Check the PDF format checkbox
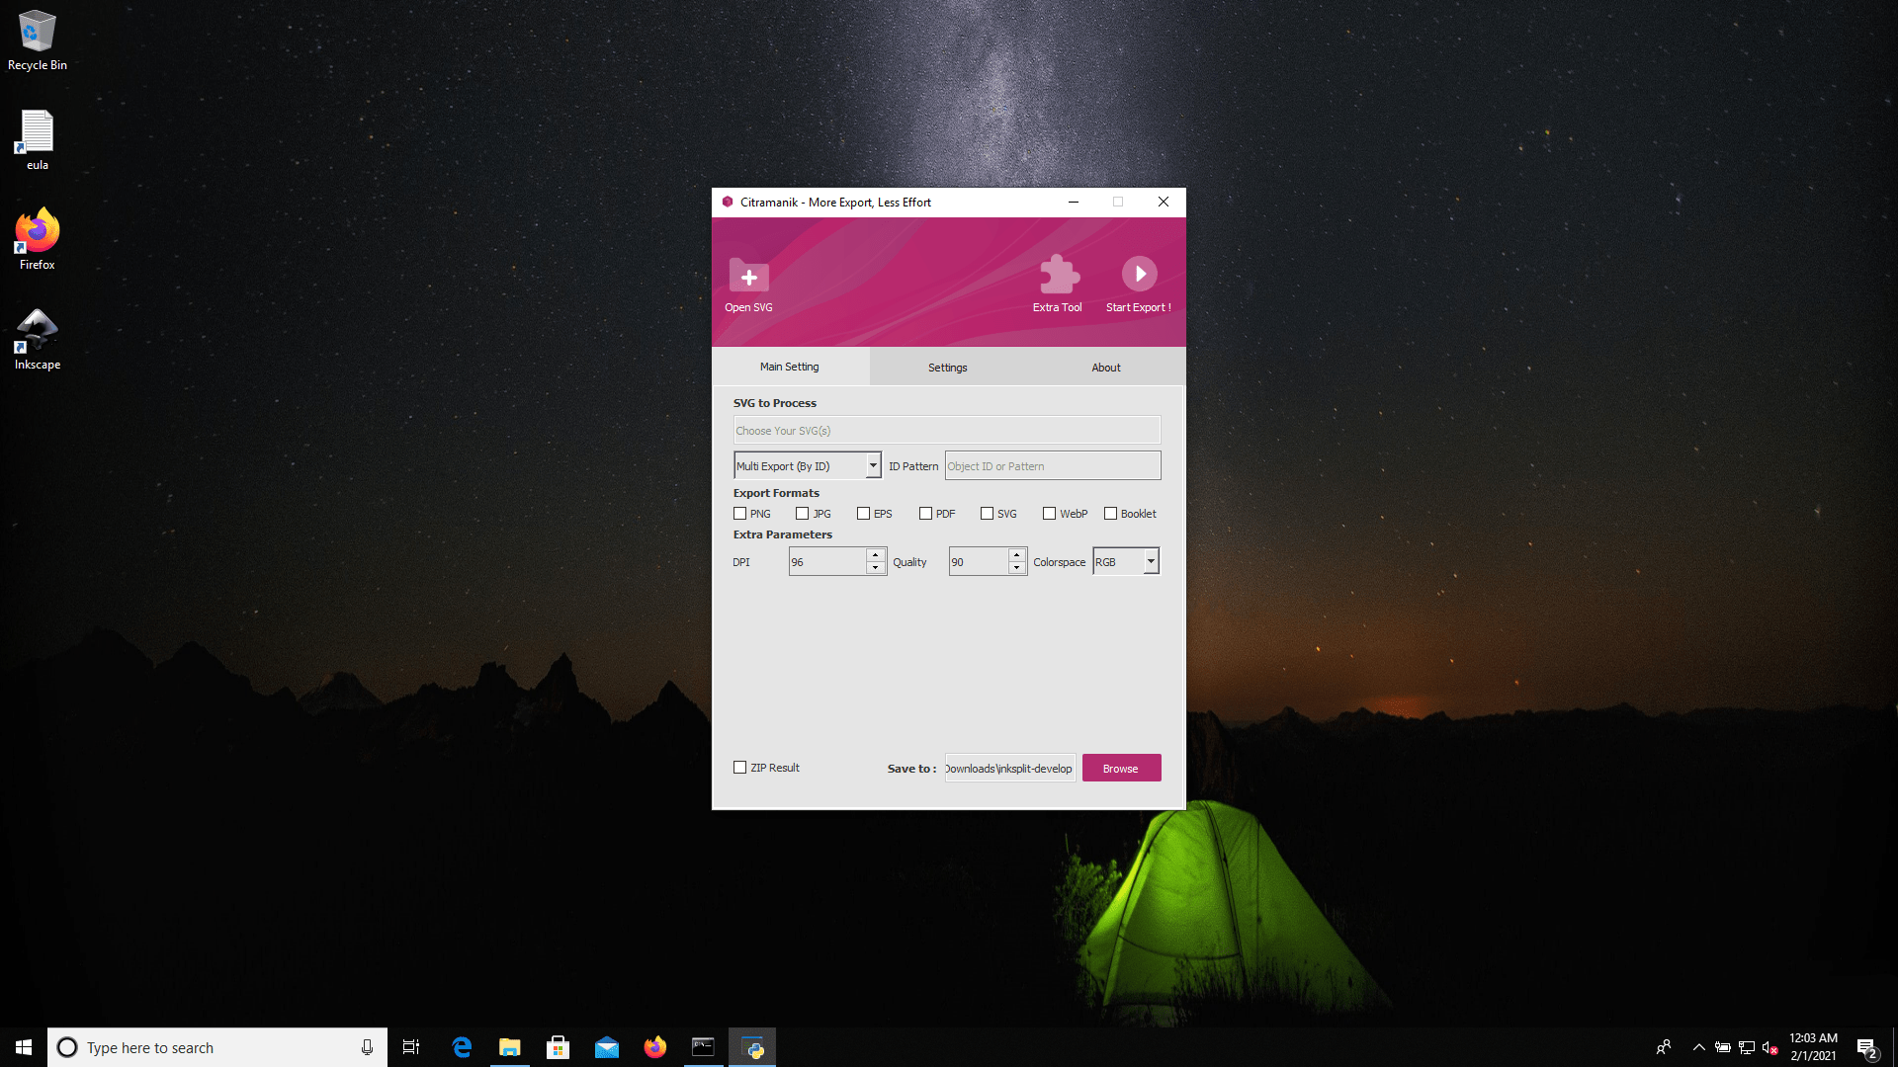This screenshot has height=1067, width=1898. tap(925, 514)
